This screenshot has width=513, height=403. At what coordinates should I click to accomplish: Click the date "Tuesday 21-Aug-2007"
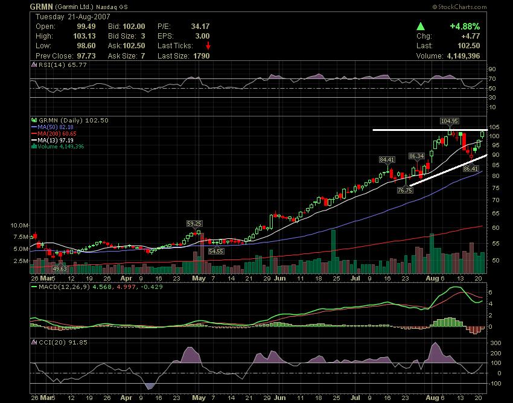(x=72, y=17)
